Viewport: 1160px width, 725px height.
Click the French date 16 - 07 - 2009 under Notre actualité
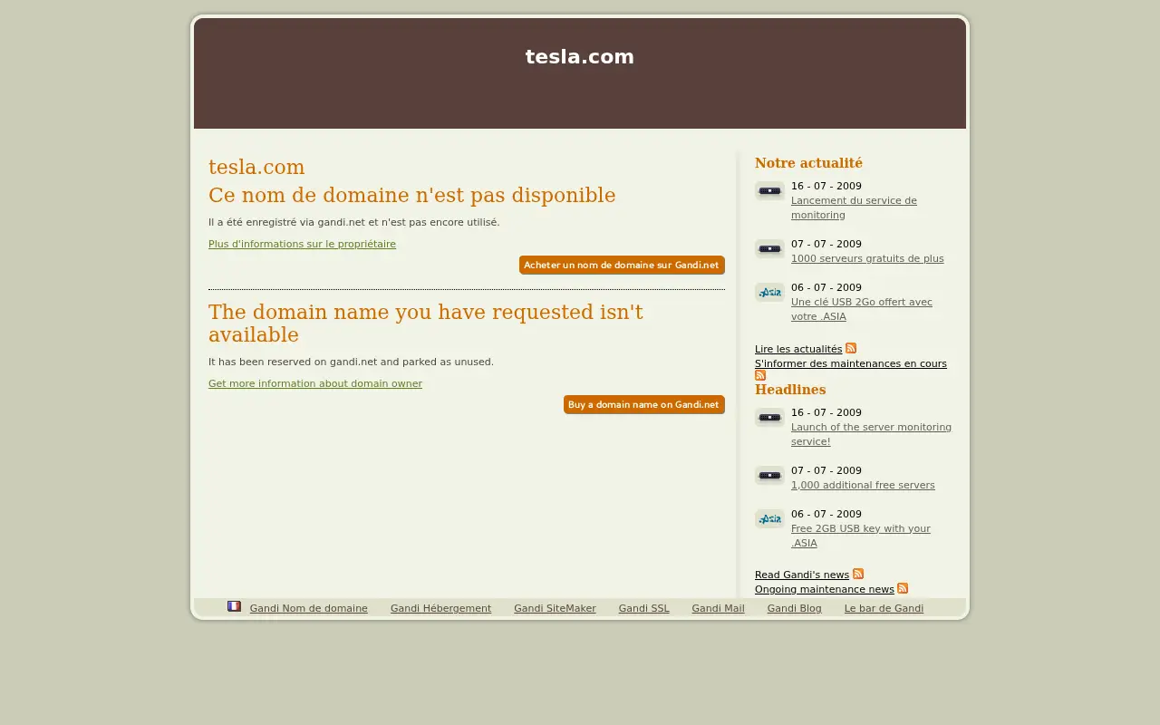click(x=826, y=186)
